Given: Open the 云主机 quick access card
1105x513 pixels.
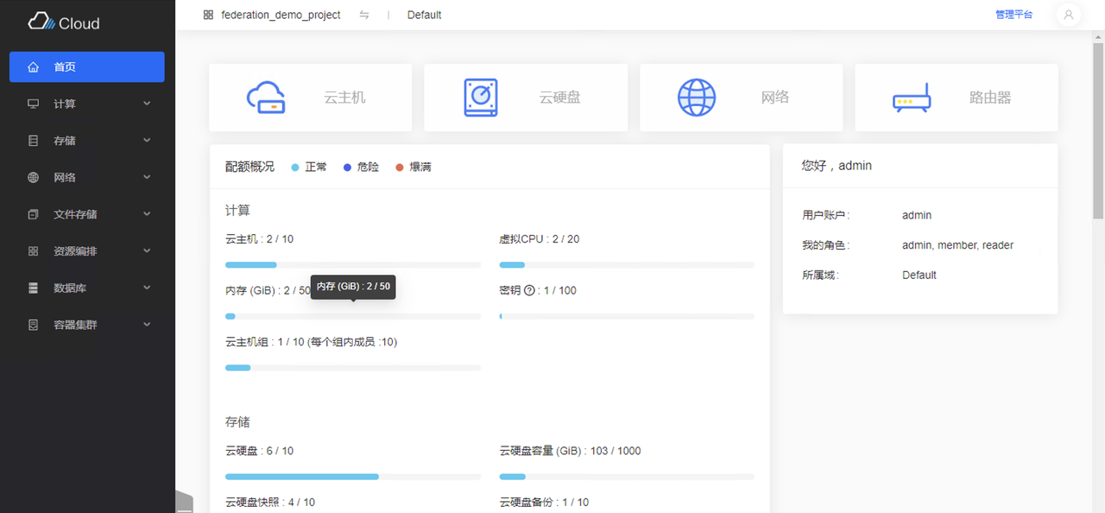Looking at the screenshot, I should click(309, 97).
